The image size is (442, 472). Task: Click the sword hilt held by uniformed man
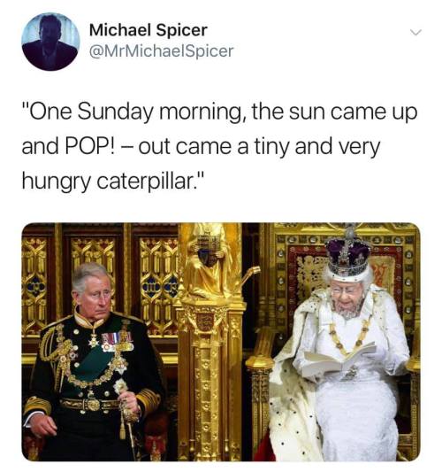(122, 390)
